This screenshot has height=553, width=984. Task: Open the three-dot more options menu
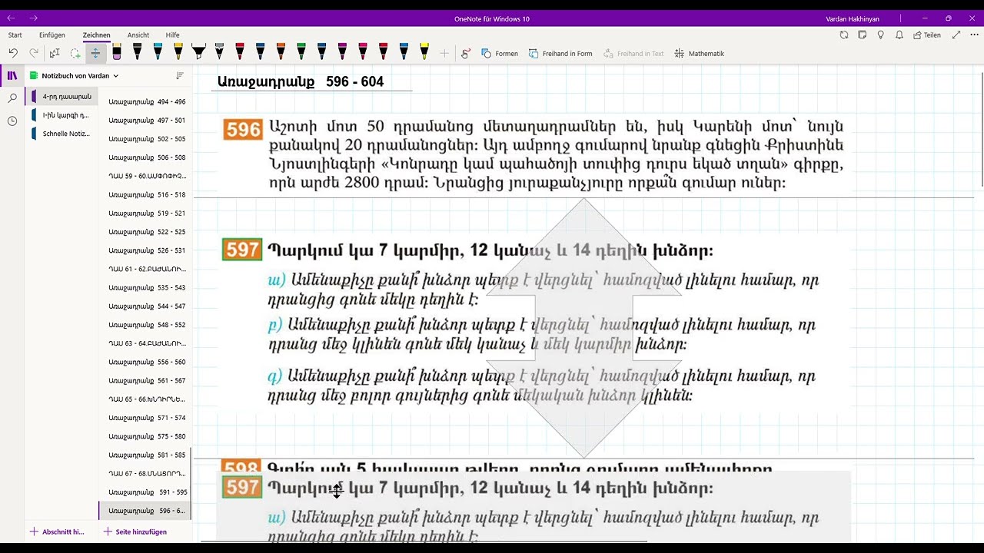975,35
